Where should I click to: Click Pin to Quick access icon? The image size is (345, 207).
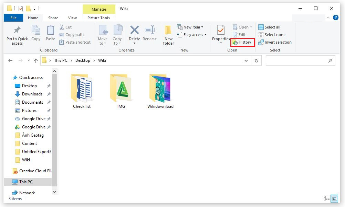click(17, 30)
